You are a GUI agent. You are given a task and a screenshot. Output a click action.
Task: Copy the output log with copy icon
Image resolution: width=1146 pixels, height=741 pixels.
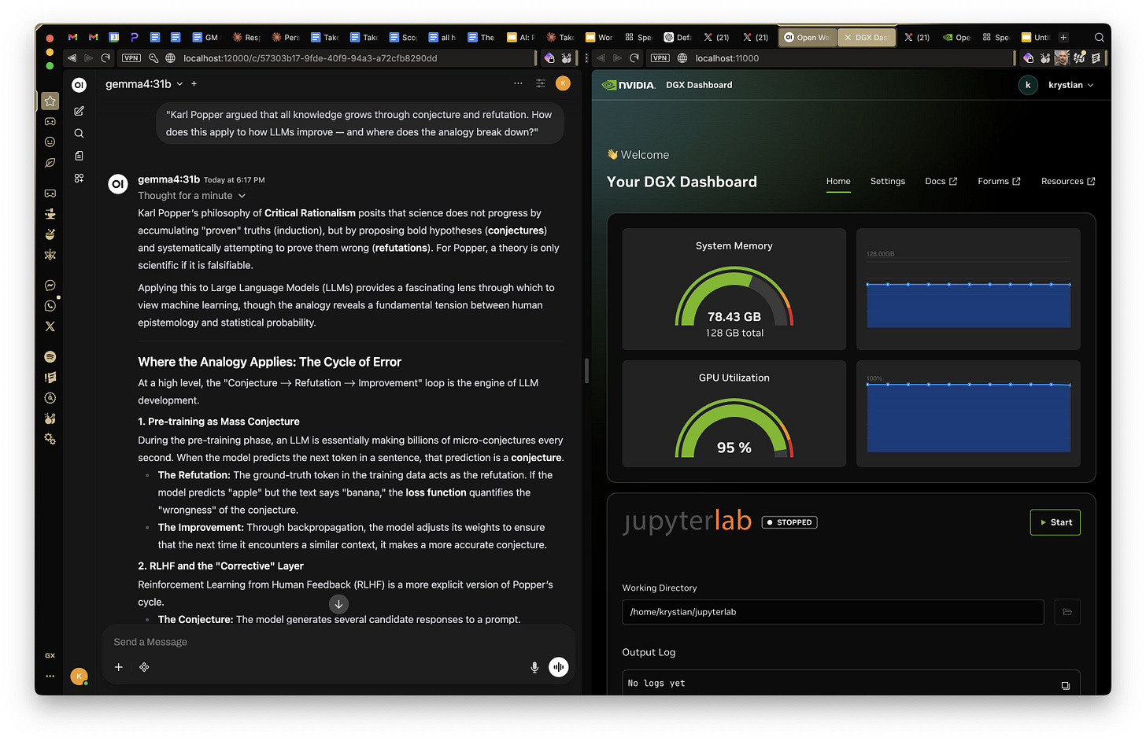tap(1065, 685)
